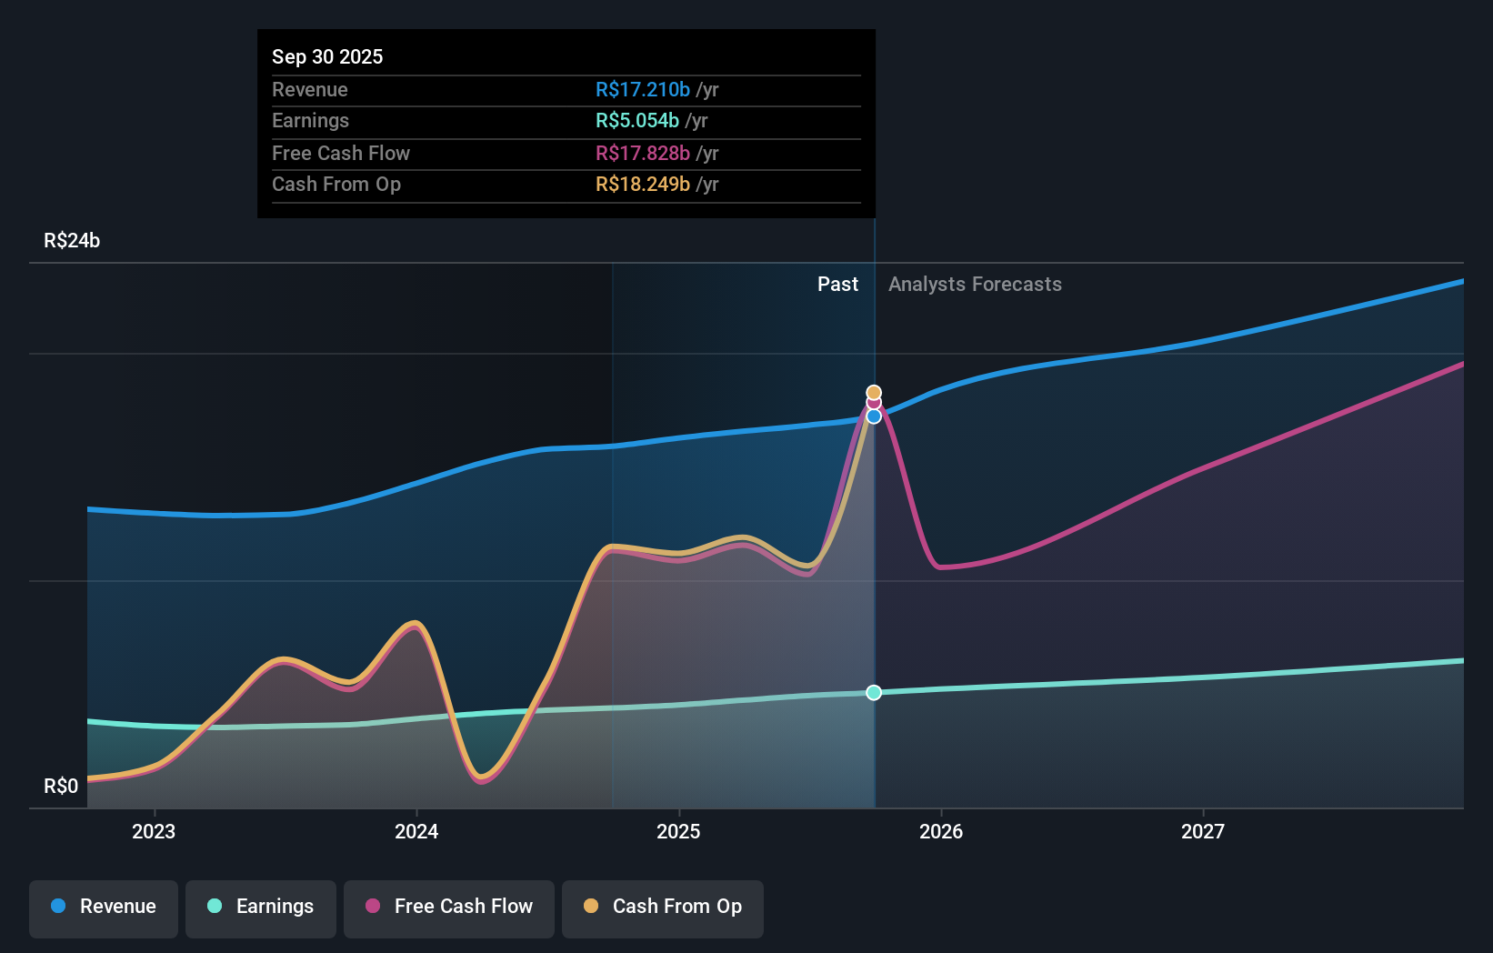Click the Sep 30 2025 tooltip header
The height and width of the screenshot is (953, 1493).
point(327,56)
